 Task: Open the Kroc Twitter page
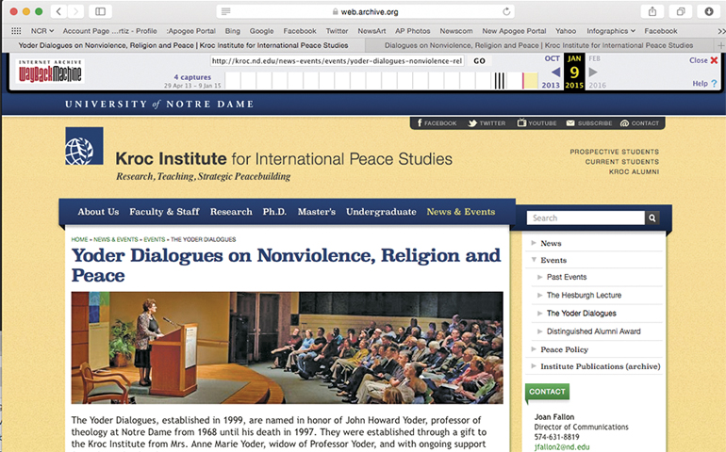pyautogui.click(x=487, y=123)
